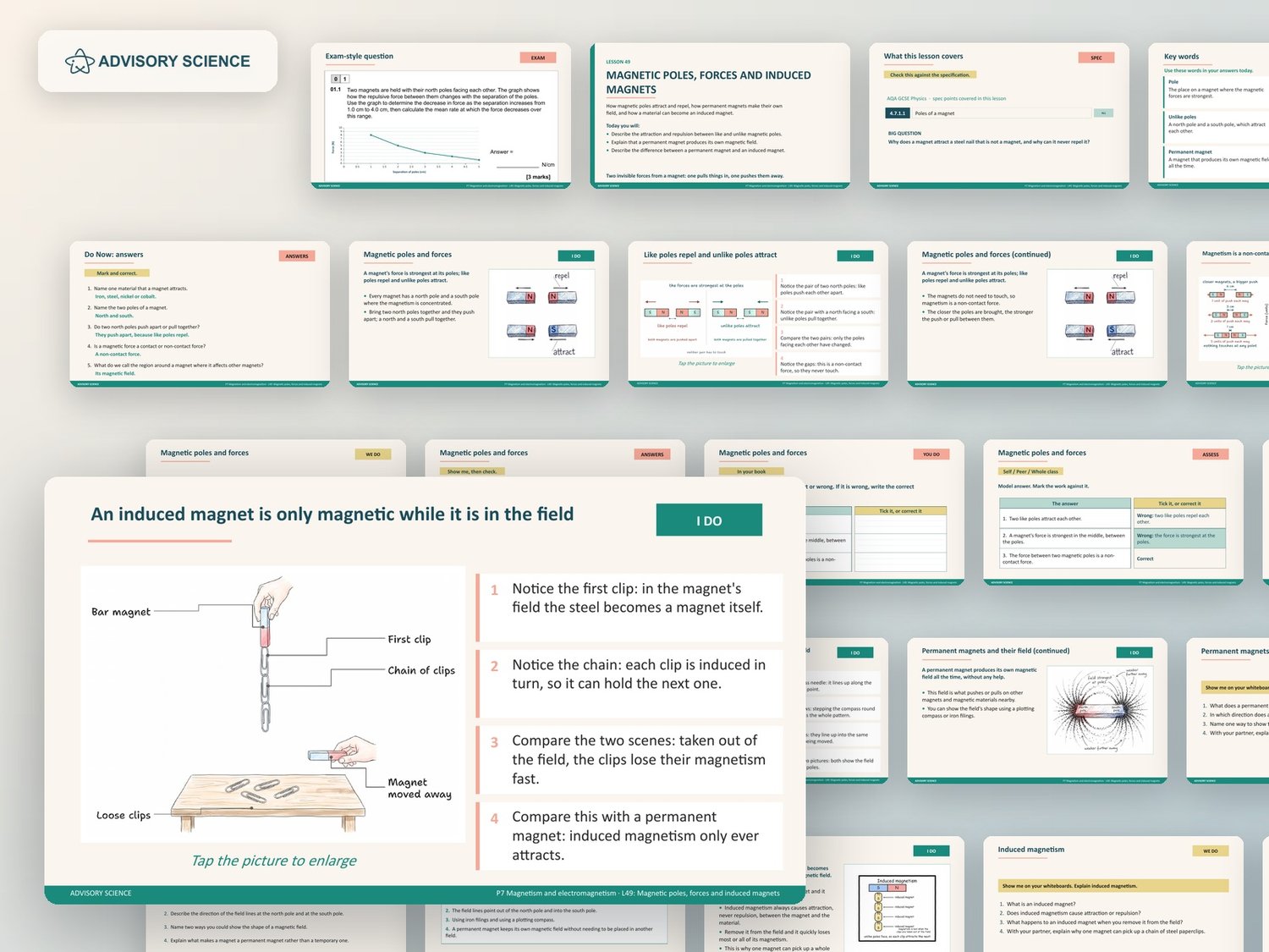Click the Self / Peer / Whole class label
Viewport: 1269px width, 952px height.
tap(1030, 471)
